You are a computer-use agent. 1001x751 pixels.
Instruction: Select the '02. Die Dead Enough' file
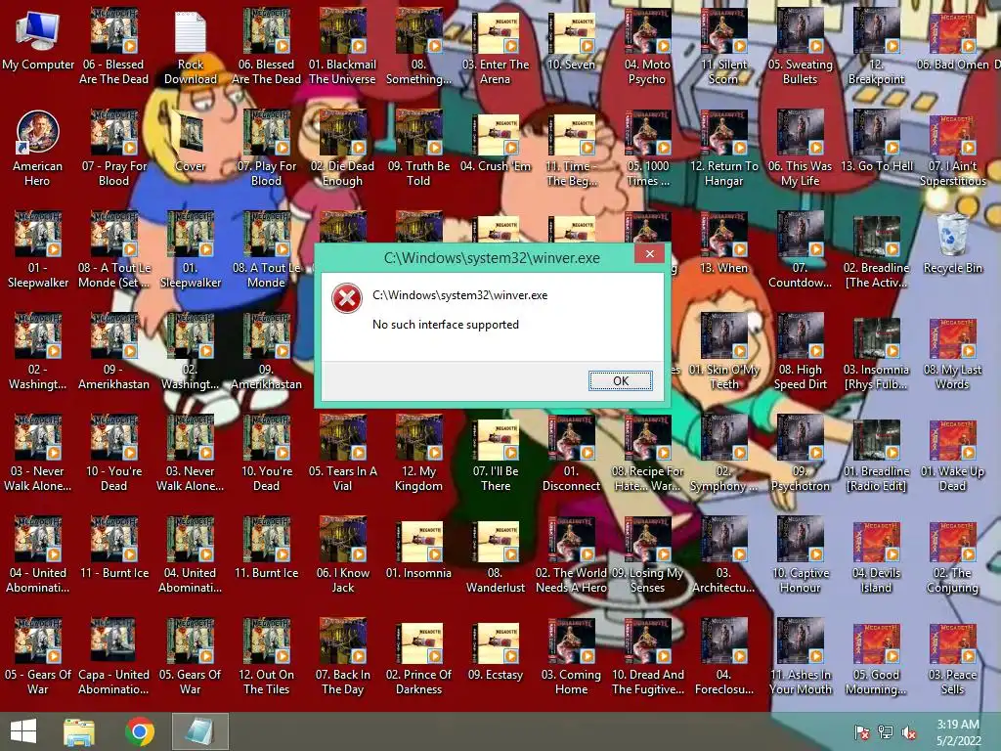tap(343, 149)
